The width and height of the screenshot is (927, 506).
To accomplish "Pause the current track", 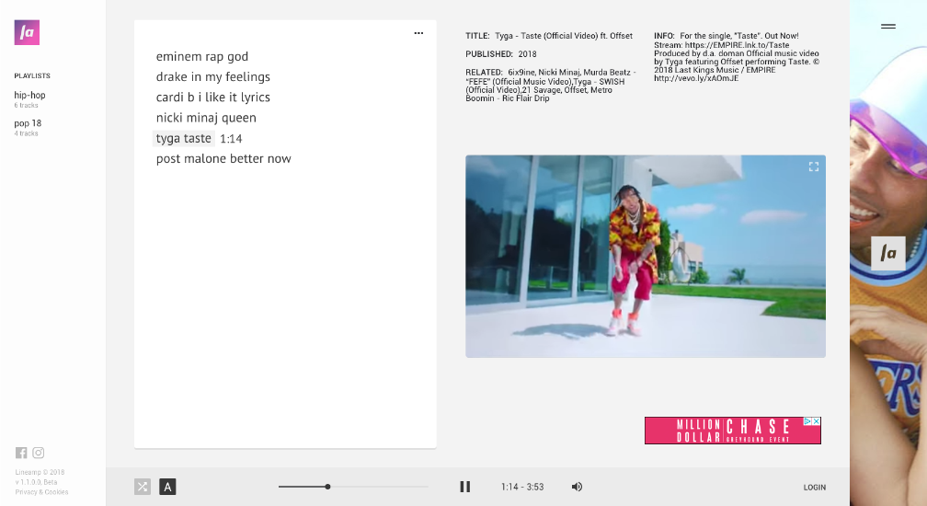I will pos(465,487).
